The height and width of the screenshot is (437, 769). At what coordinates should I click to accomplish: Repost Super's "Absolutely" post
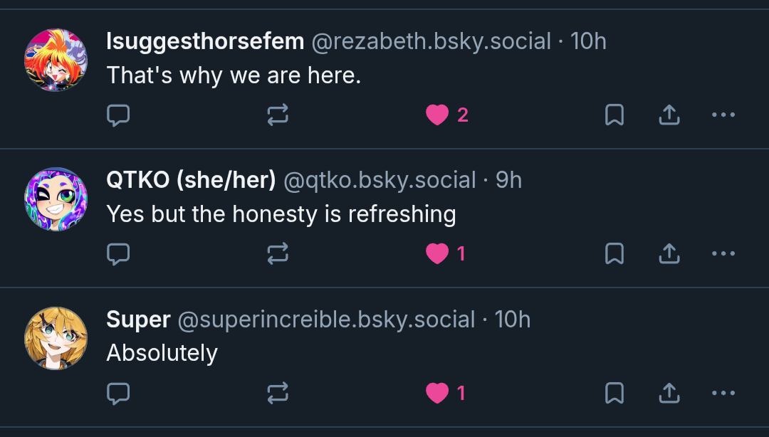(278, 394)
